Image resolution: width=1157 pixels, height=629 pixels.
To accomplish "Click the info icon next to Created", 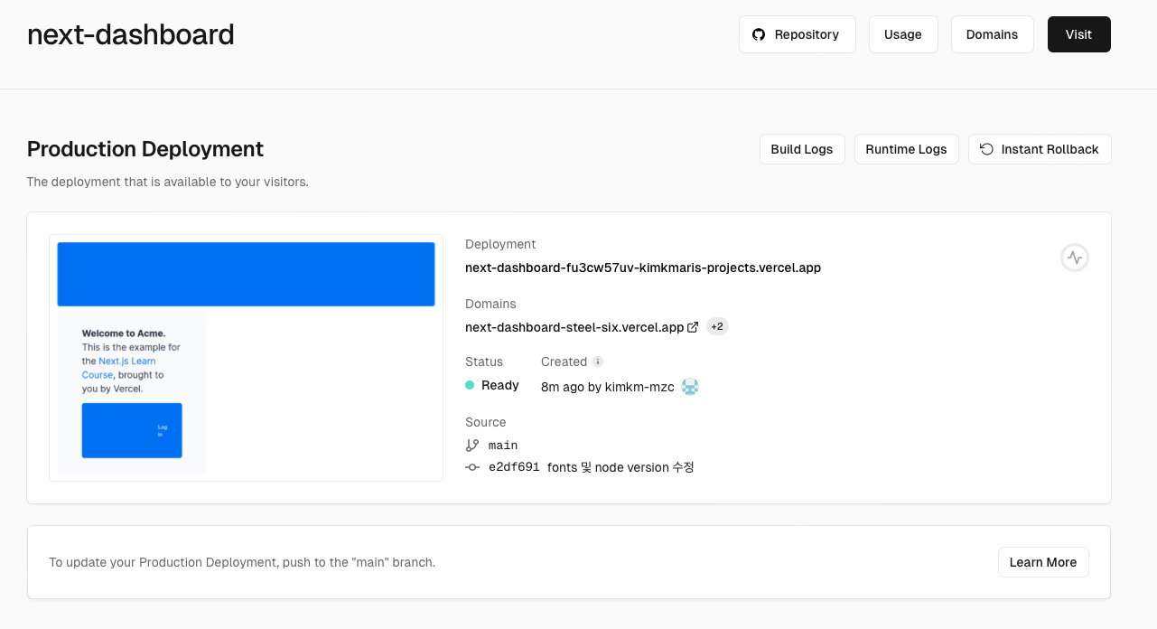I will (x=597, y=361).
